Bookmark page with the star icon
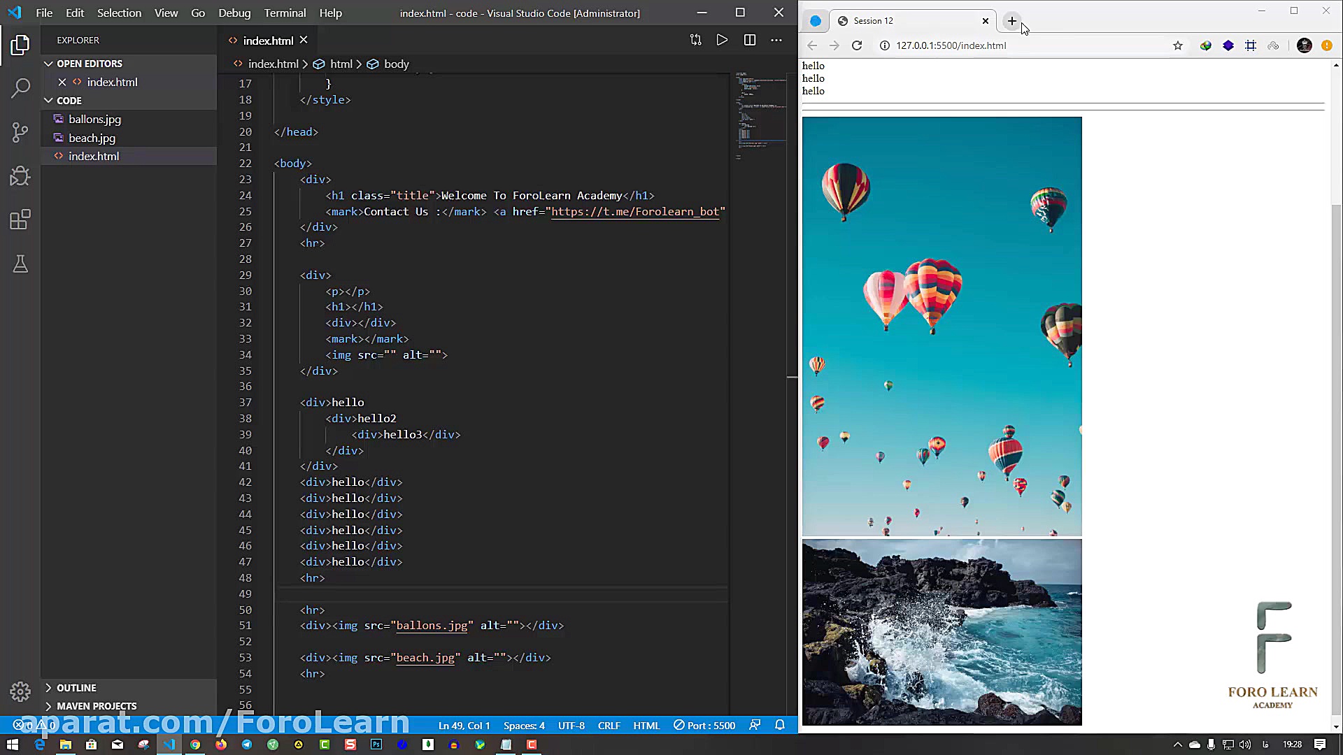The width and height of the screenshot is (1343, 755). tap(1178, 45)
